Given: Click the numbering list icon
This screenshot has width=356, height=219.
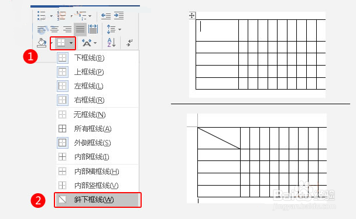Looking at the screenshot, I should click(x=61, y=16).
